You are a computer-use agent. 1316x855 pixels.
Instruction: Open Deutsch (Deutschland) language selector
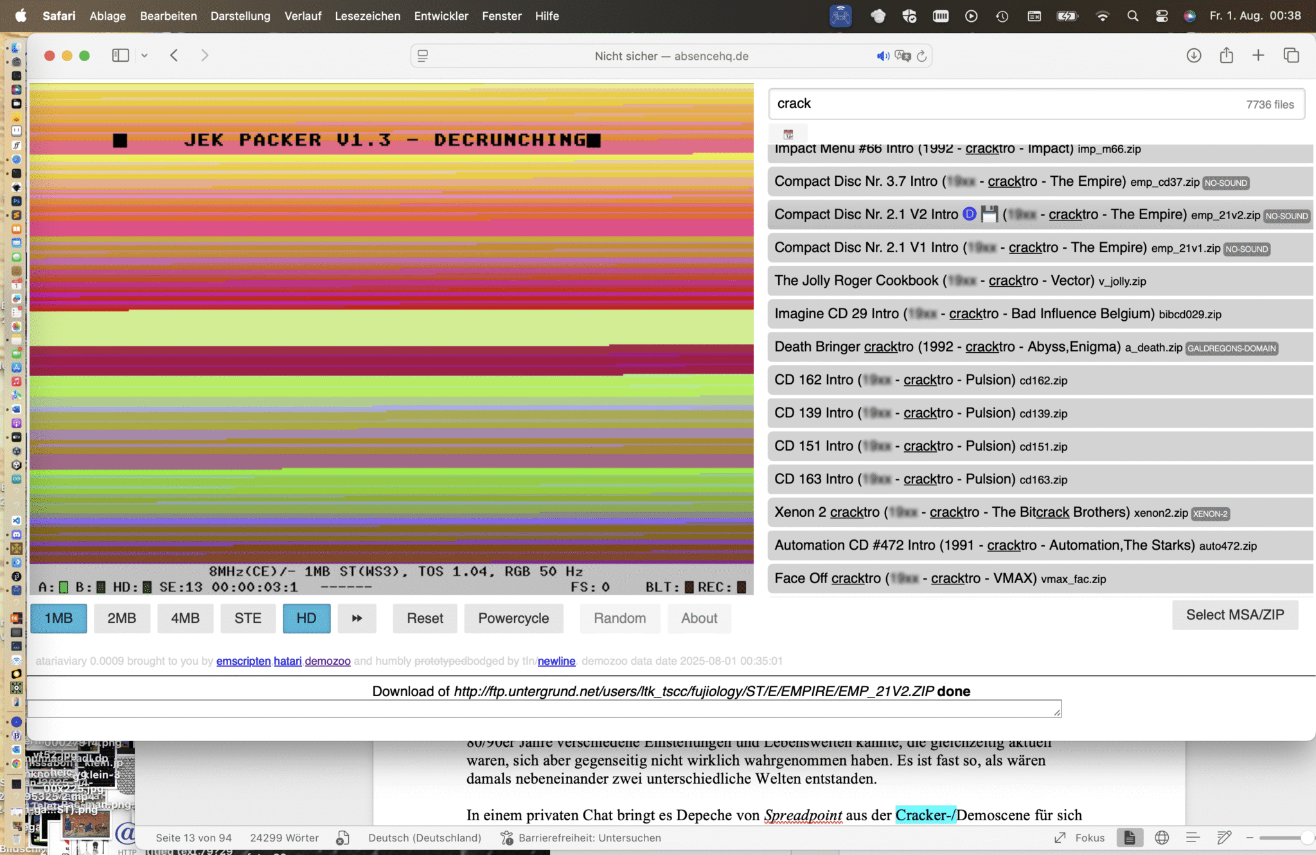[424, 838]
